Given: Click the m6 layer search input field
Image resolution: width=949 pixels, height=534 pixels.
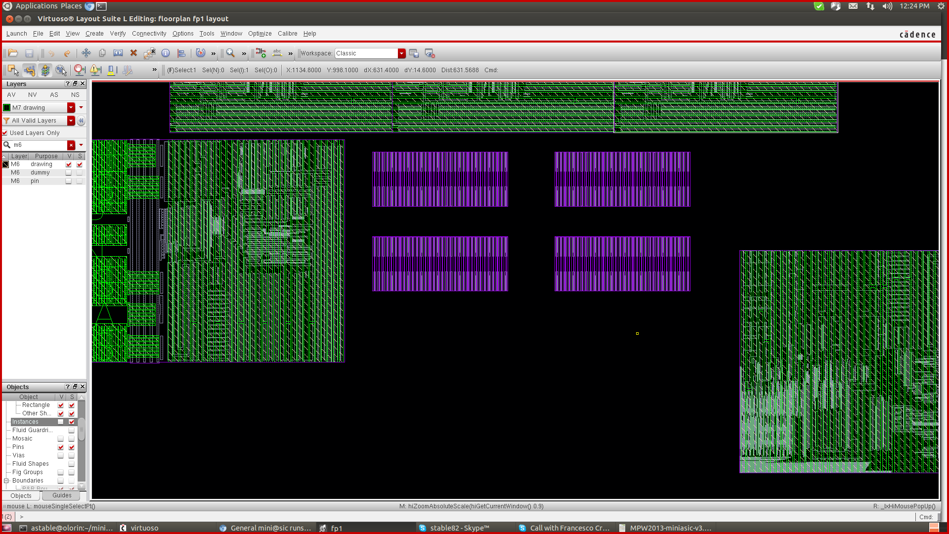Looking at the screenshot, I should 40,145.
